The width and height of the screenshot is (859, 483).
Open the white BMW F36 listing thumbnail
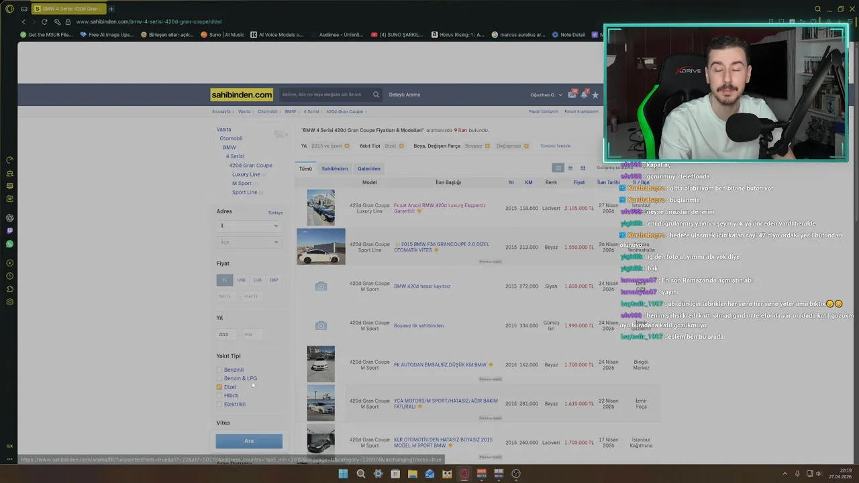(x=321, y=247)
